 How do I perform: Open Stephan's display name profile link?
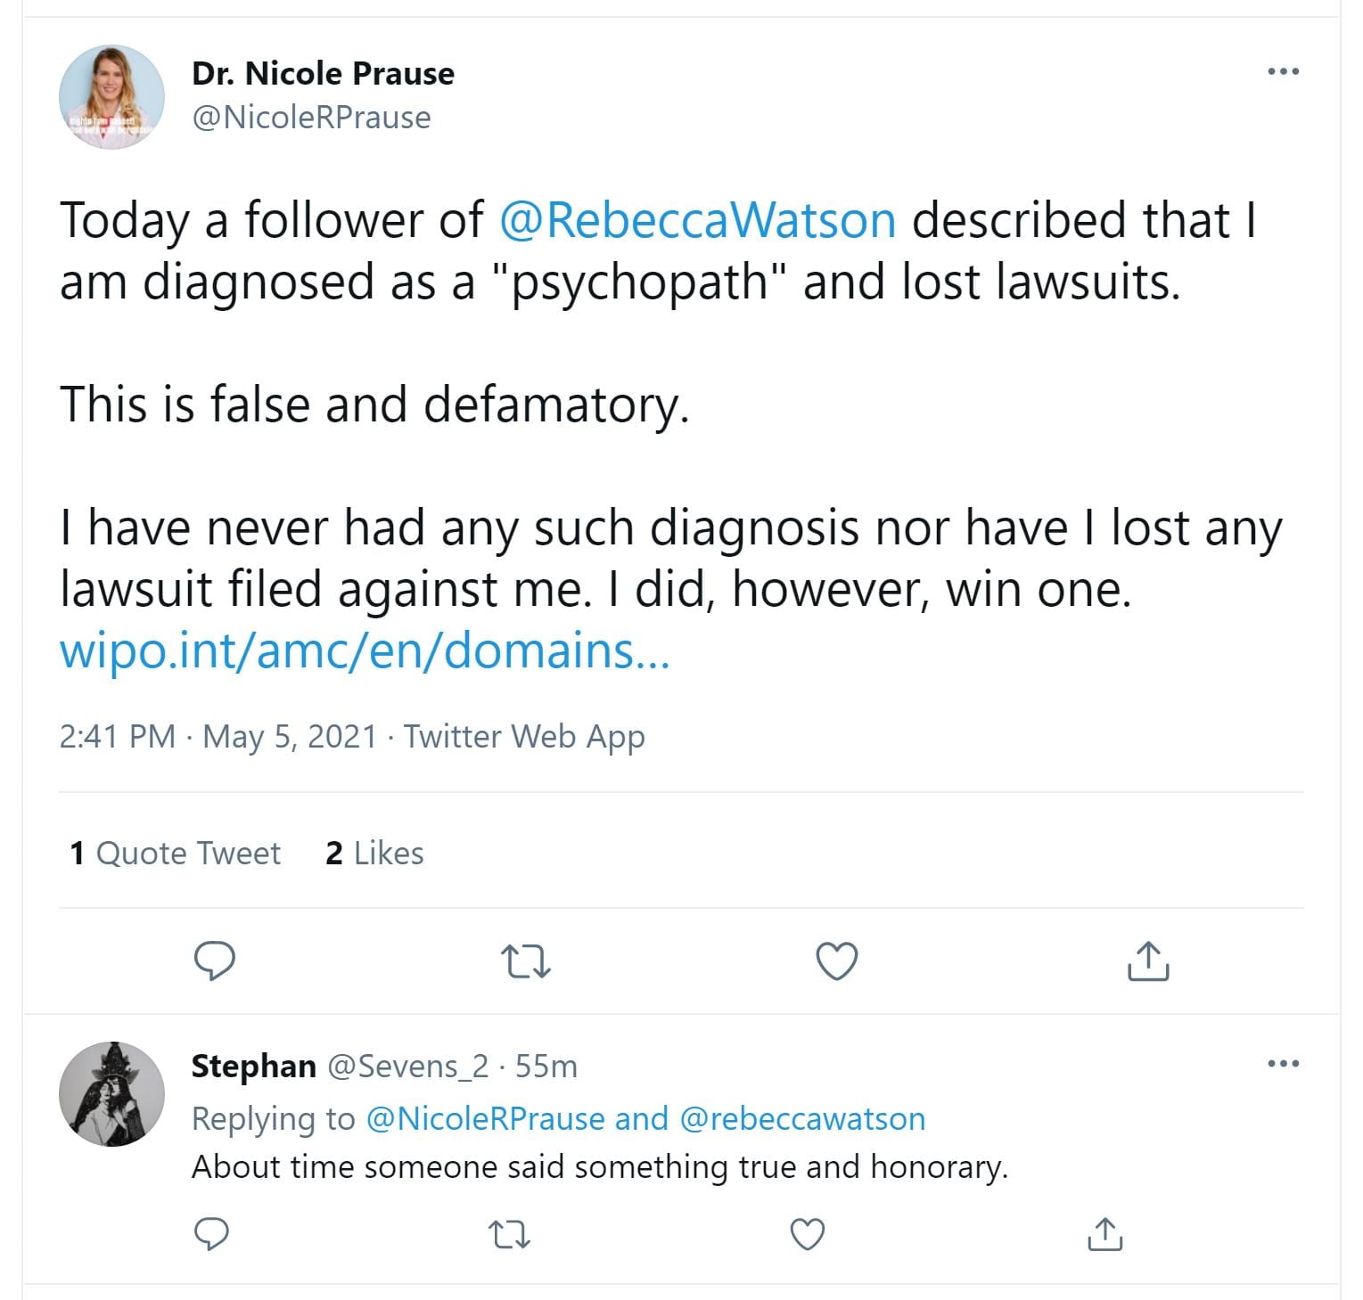tap(254, 1066)
